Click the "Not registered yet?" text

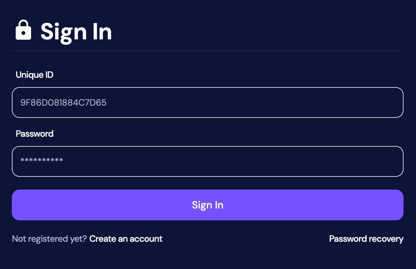click(49, 239)
